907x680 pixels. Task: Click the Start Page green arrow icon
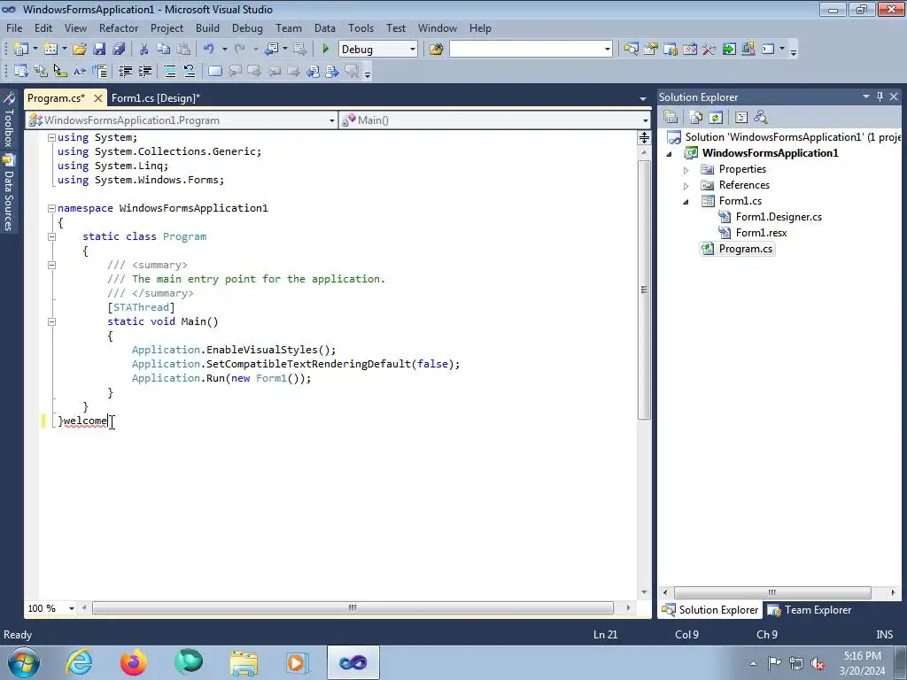(x=729, y=50)
